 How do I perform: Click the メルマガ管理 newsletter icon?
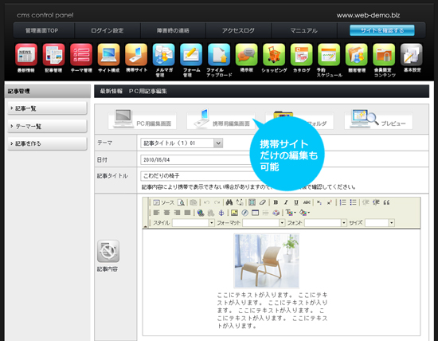tap(163, 55)
